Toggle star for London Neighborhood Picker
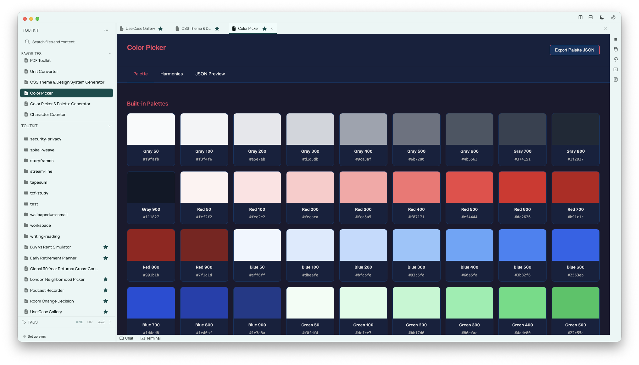 [x=106, y=279]
